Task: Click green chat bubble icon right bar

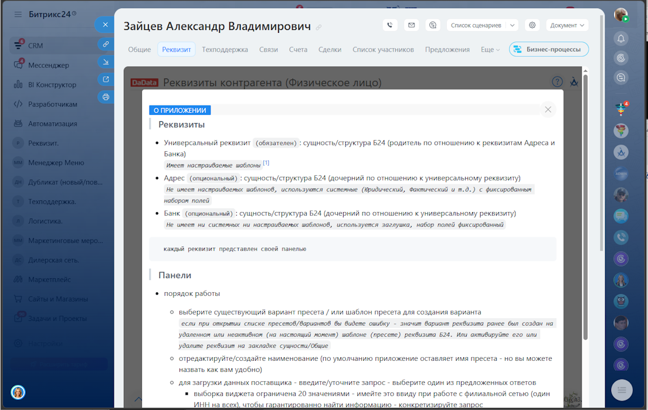Action: (620, 216)
